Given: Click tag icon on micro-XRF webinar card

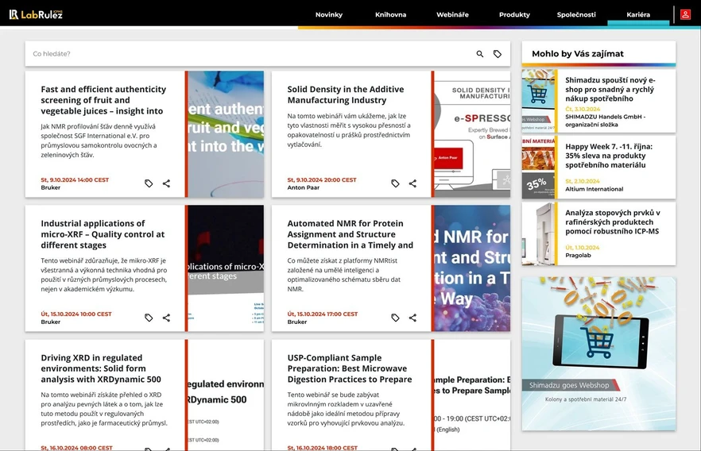Looking at the screenshot, I should coord(149,318).
